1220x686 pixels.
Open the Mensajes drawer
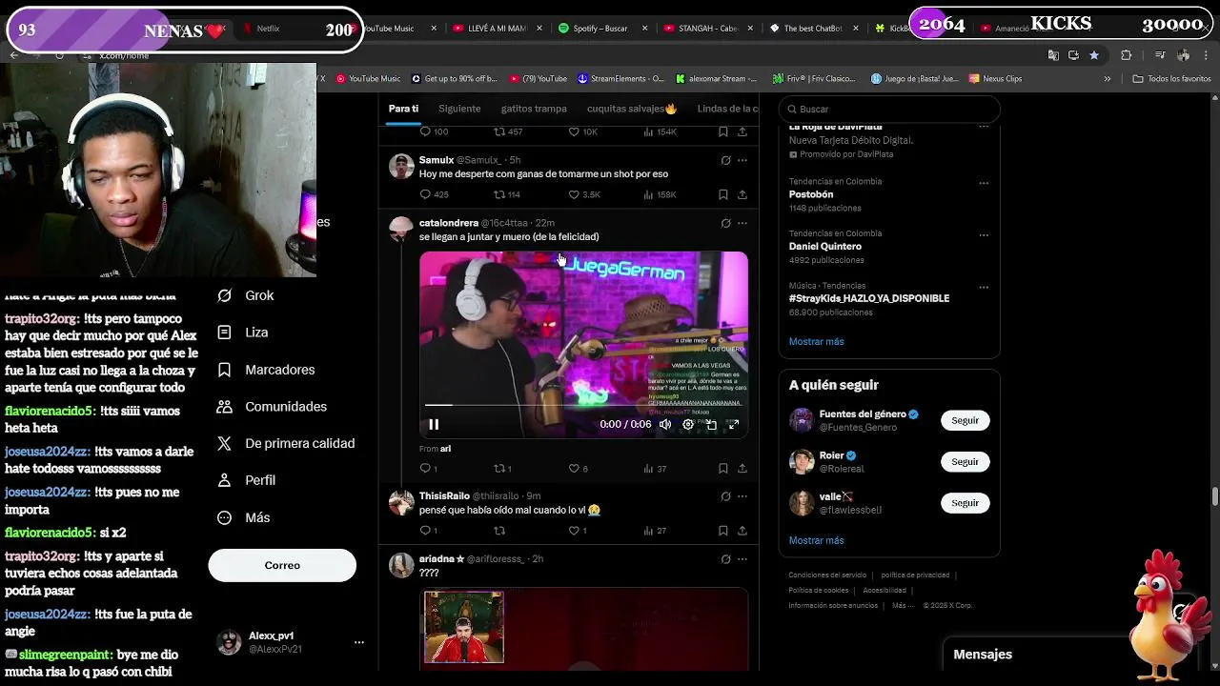(983, 655)
